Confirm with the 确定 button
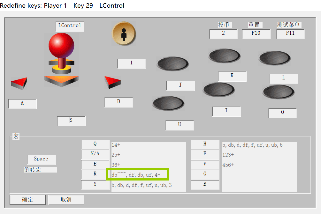Viewport: 321px width, 214px height. click(27, 200)
